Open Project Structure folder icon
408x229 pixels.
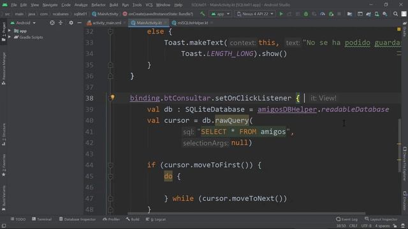point(349,14)
